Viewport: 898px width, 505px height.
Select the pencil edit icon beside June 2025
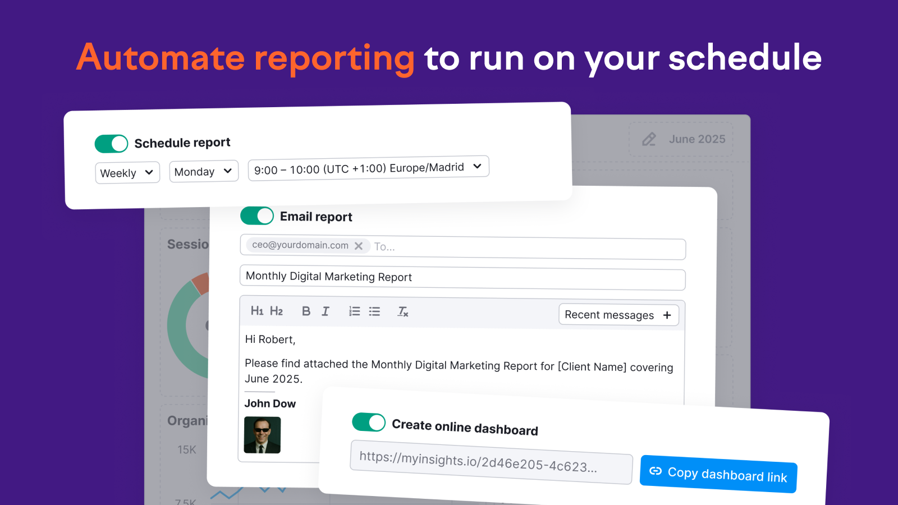pyautogui.click(x=649, y=139)
